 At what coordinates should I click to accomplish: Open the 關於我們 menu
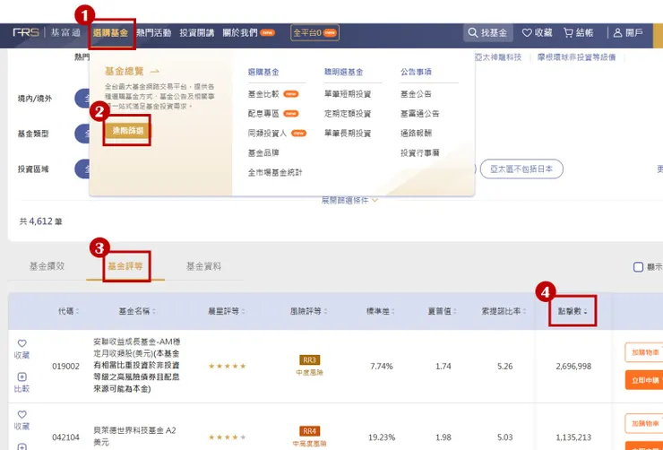coord(249,32)
